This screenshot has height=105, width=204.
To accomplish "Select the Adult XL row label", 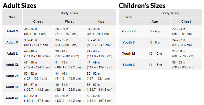I will [12, 65].
